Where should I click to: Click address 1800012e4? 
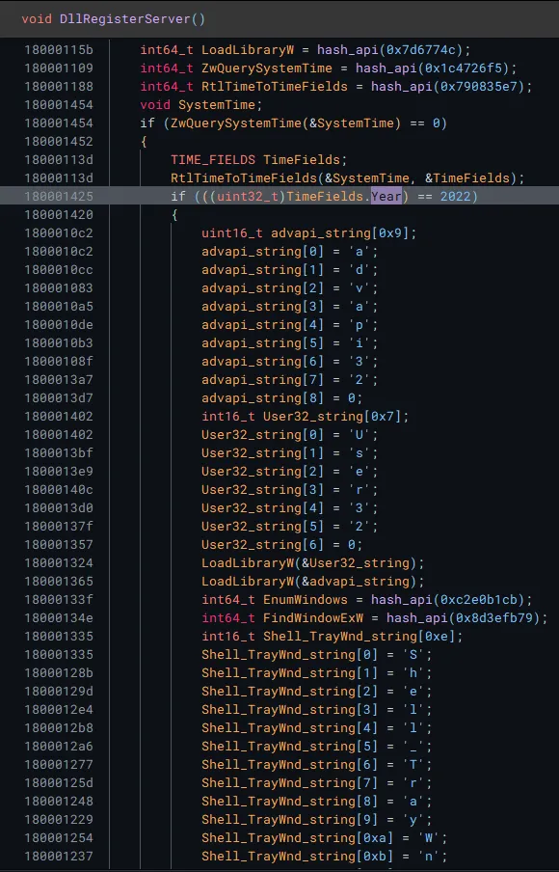coord(59,710)
